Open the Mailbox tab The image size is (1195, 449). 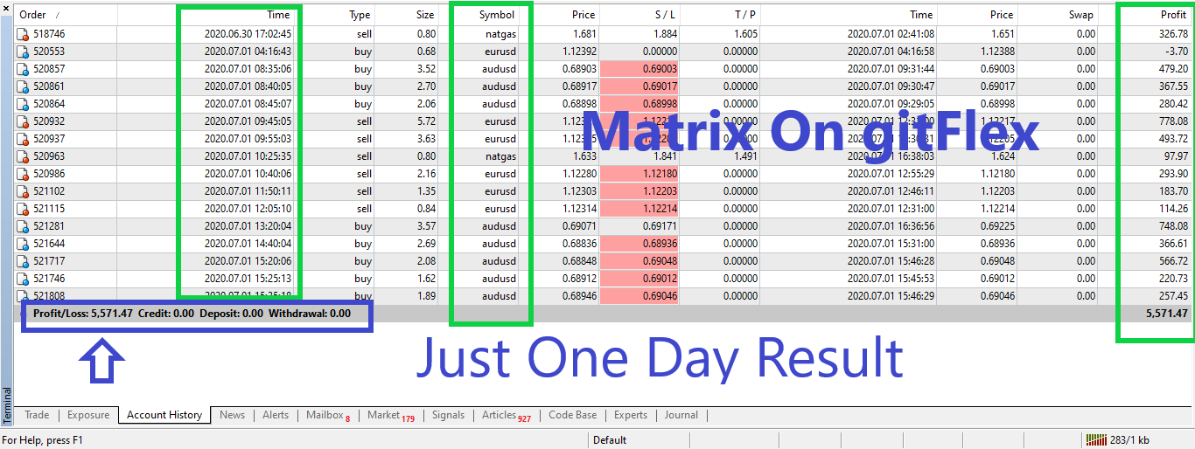pyautogui.click(x=328, y=415)
